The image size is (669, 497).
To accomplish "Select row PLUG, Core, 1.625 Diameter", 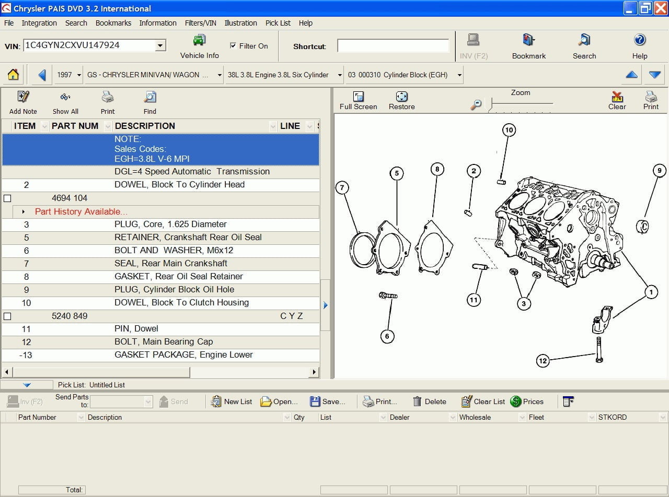I will point(160,224).
